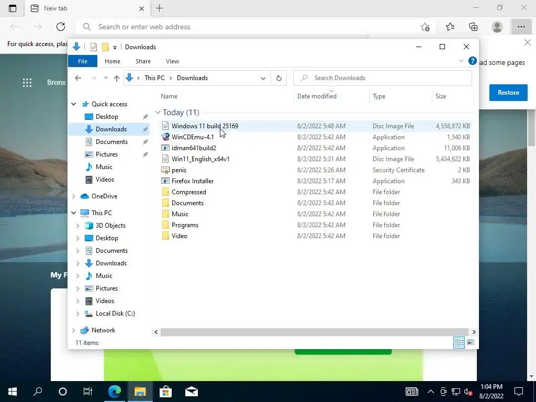
Task: Expand 3D Objects tree node
Action: coord(77,226)
